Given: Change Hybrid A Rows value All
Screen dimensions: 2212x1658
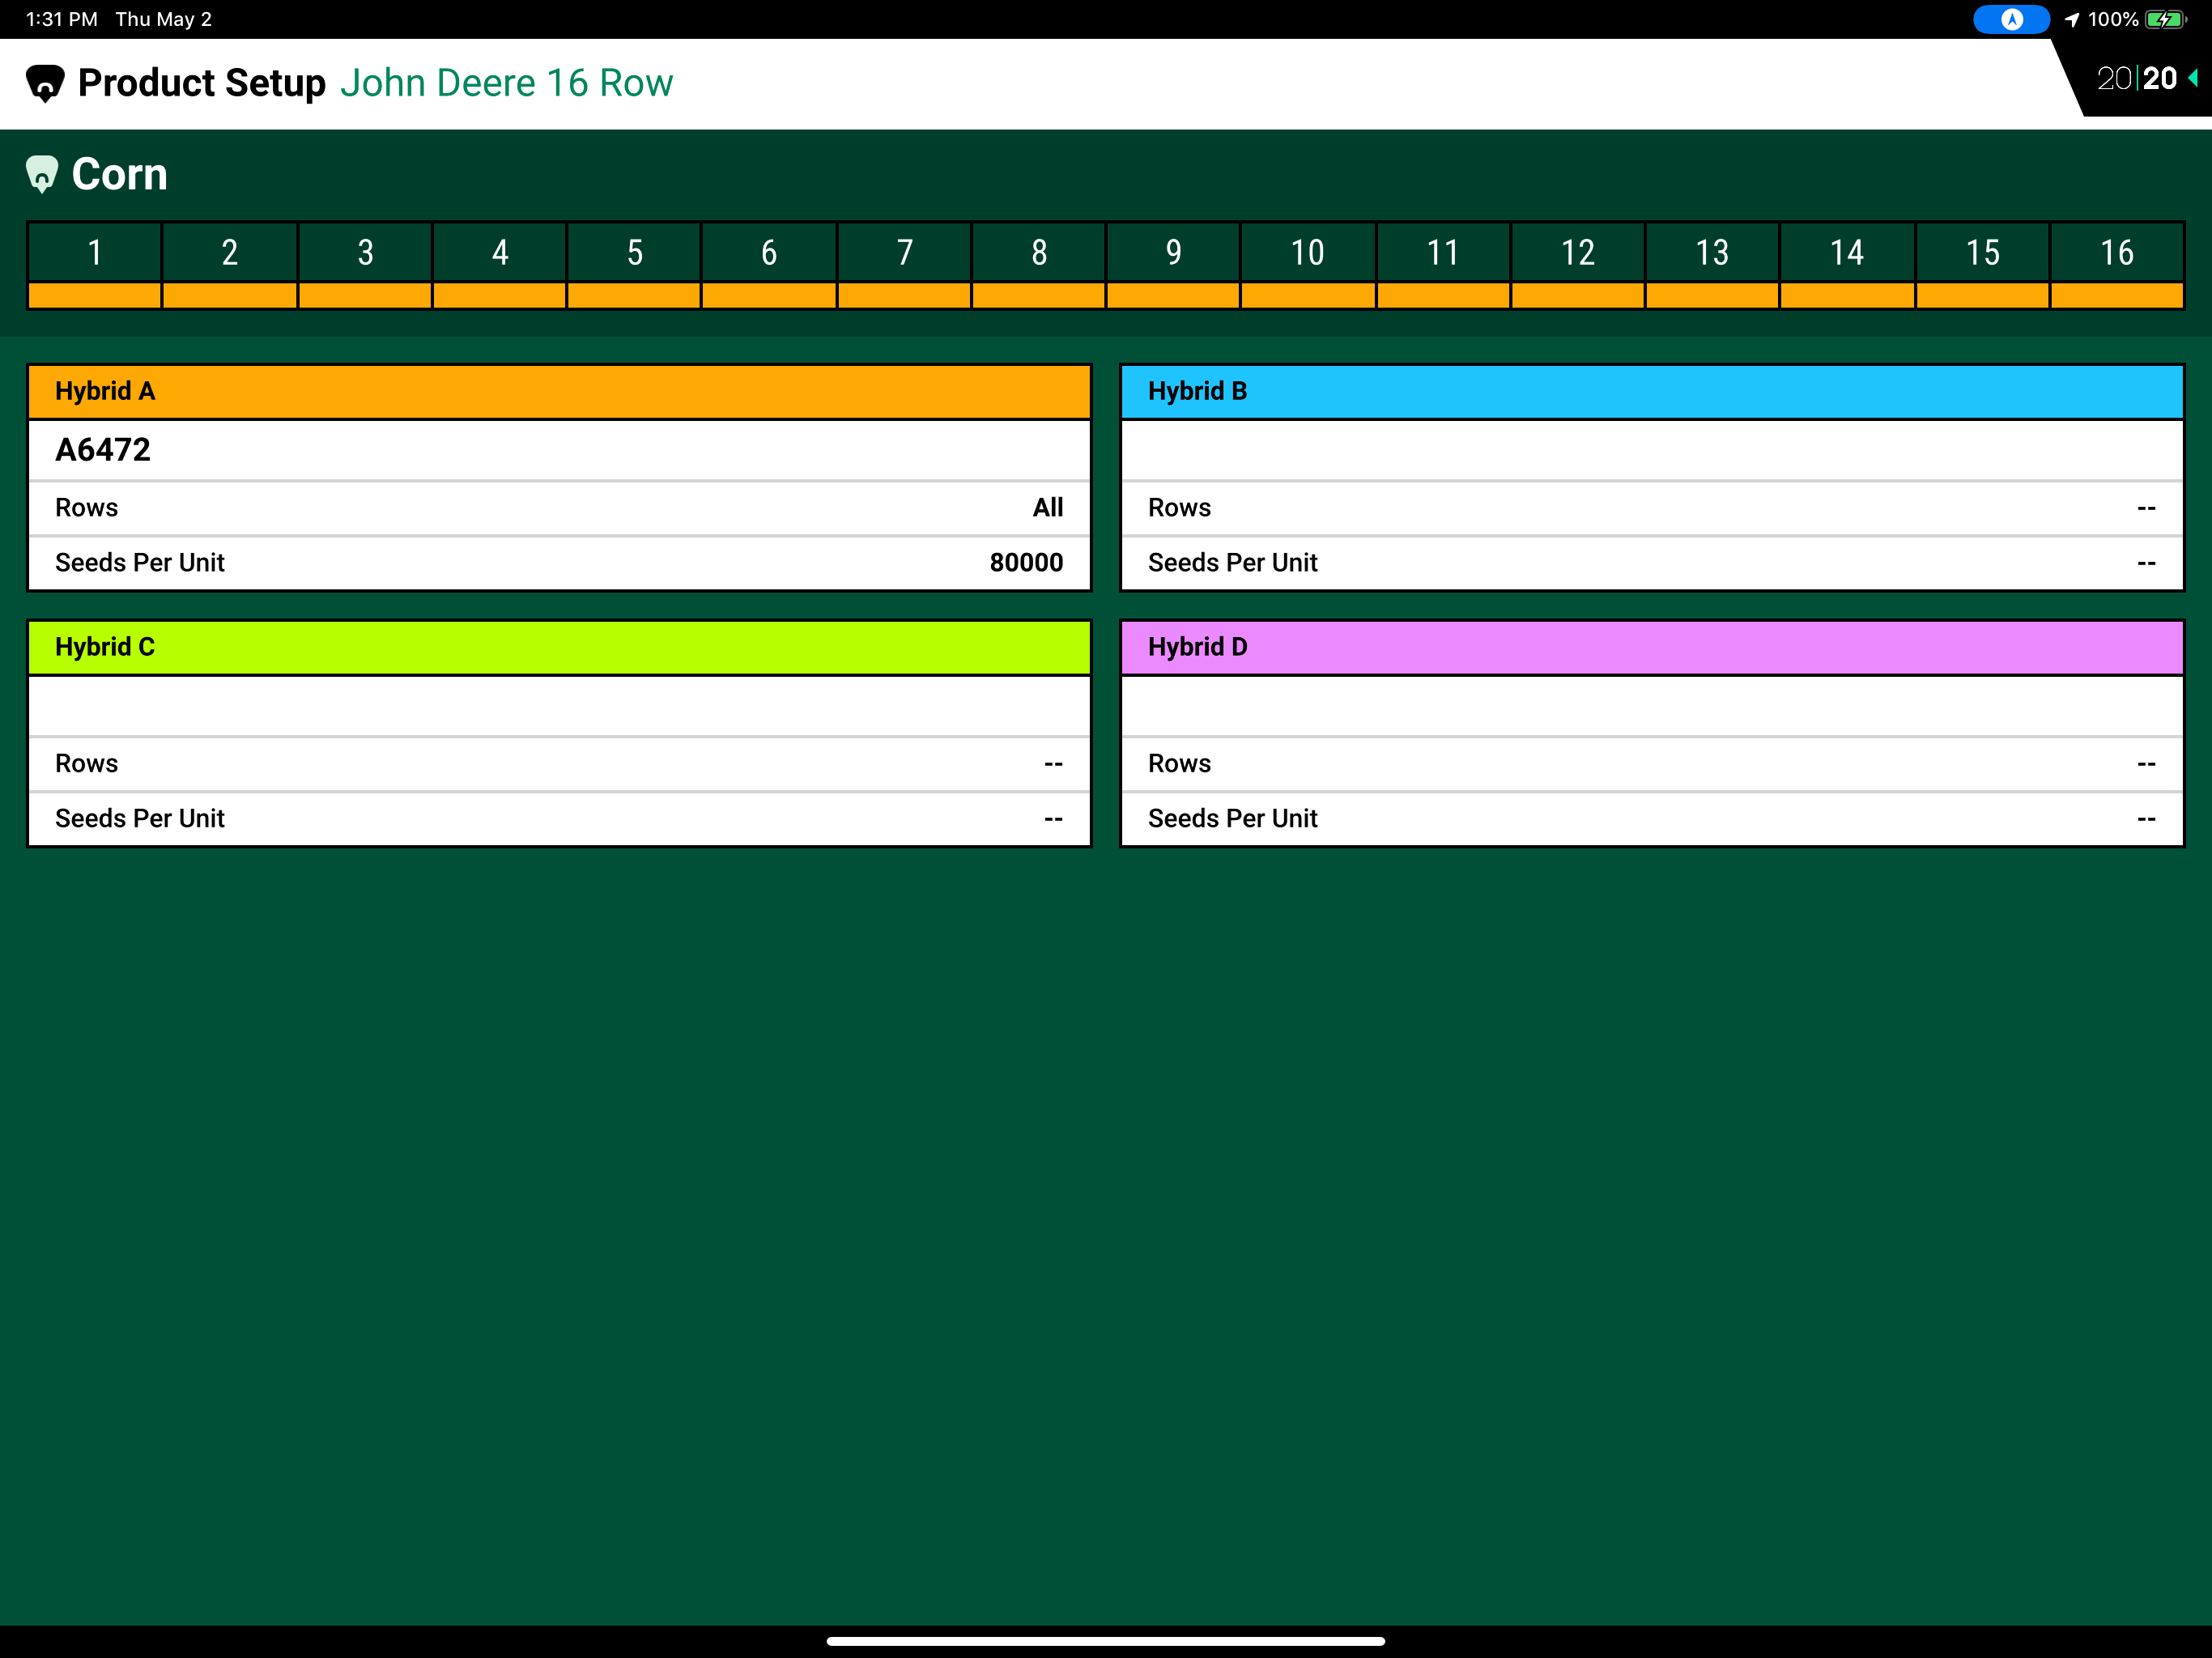Looking at the screenshot, I should click(x=559, y=508).
